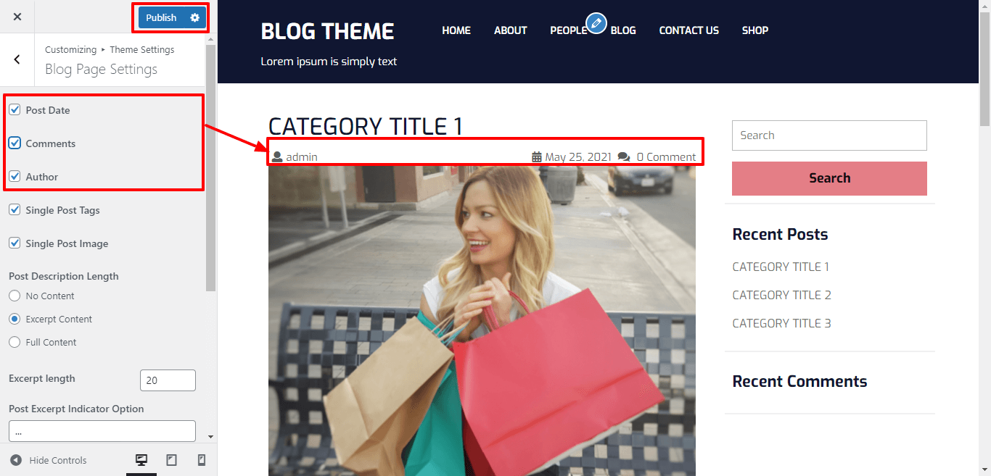Click the pencil edit shortcut on the menu
The height and width of the screenshot is (476, 991).
(596, 24)
